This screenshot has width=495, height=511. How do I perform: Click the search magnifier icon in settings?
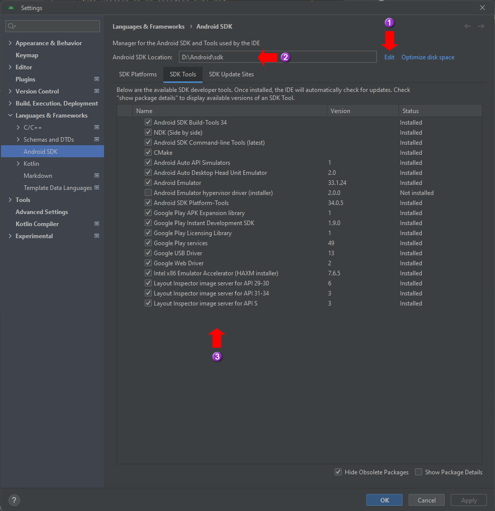[12, 26]
